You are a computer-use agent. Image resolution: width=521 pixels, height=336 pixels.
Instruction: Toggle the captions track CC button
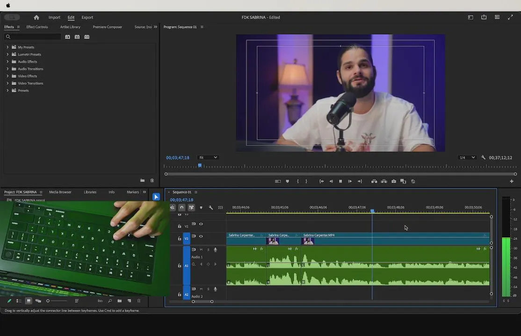(x=220, y=208)
